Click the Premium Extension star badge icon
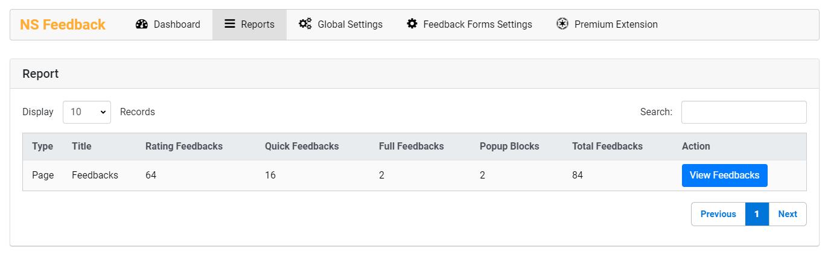This screenshot has height=275, width=828. [x=562, y=24]
